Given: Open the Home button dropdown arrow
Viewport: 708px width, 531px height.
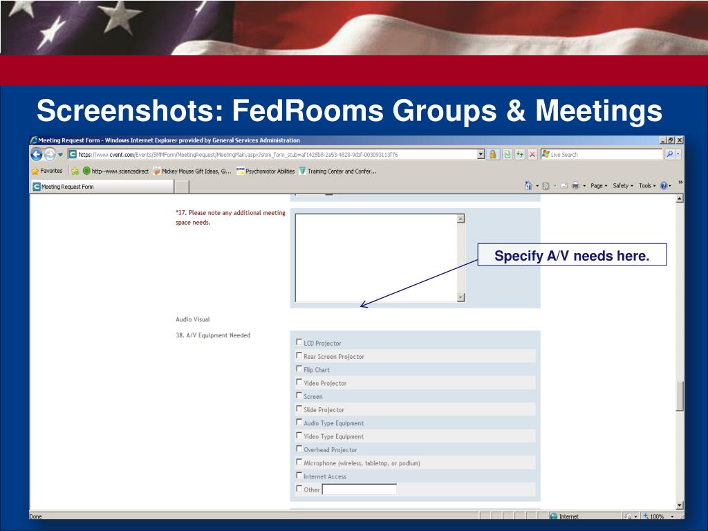Looking at the screenshot, I should [537, 186].
